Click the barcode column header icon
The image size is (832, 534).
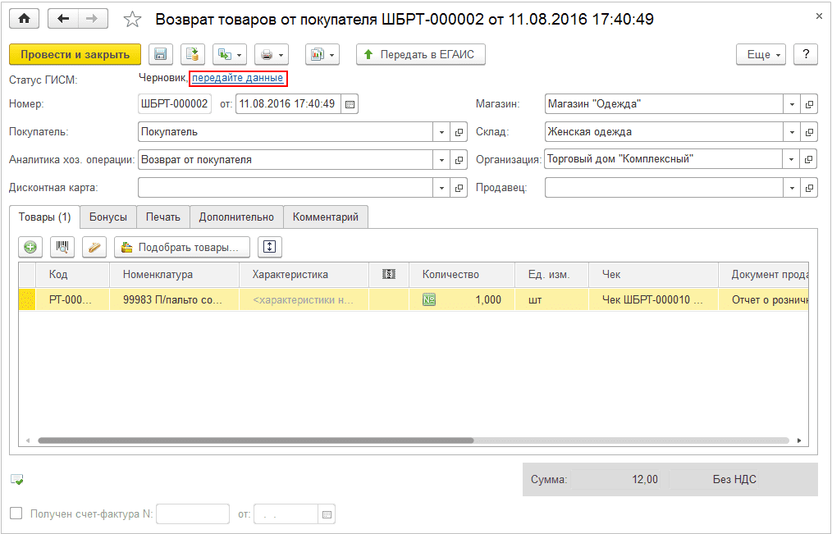point(389,275)
